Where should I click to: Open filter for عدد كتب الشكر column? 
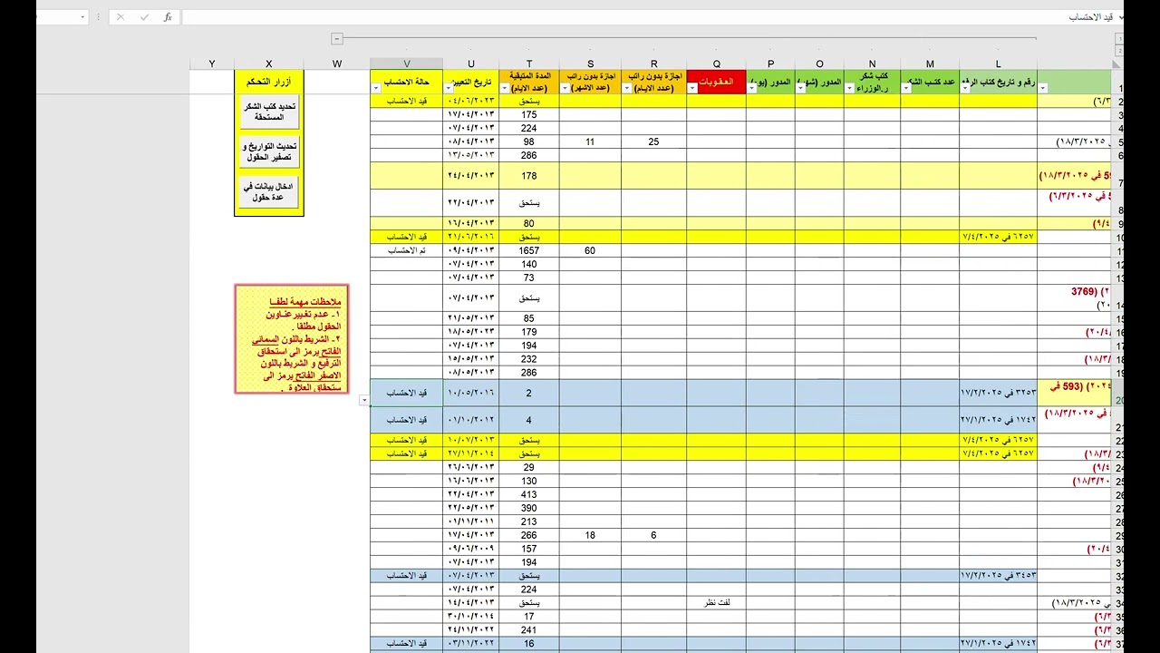[x=907, y=88]
